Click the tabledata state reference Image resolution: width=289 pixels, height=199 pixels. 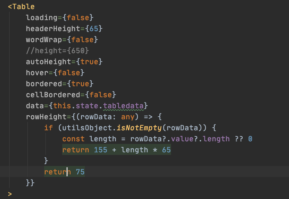click(122, 106)
